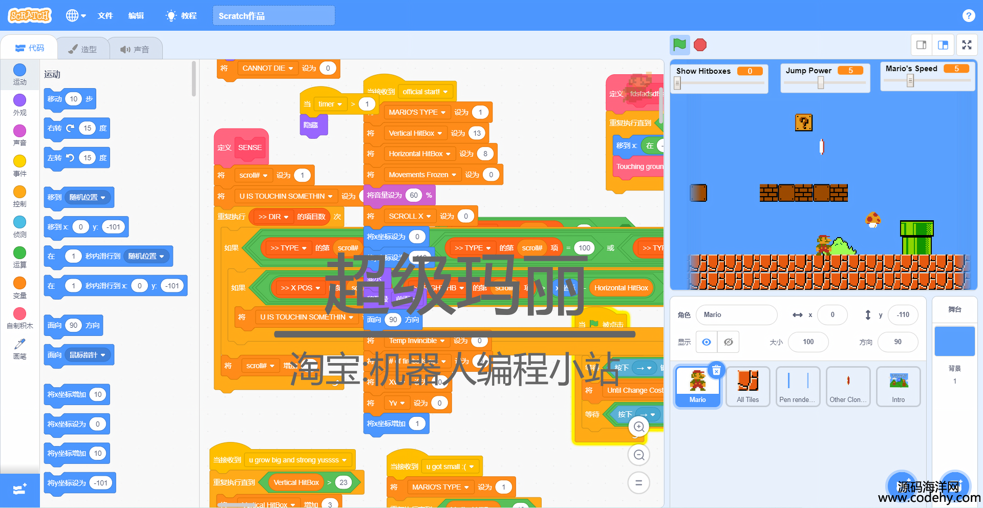This screenshot has height=508, width=983.
Task: Edit the Scratch作品 project title field
Action: point(274,15)
